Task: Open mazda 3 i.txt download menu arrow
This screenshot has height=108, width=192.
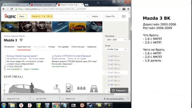Action: tap(88, 98)
